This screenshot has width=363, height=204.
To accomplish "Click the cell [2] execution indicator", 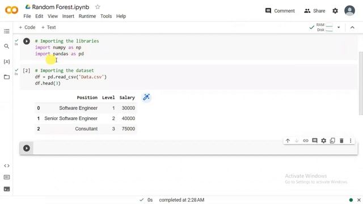I will (x=26, y=70).
